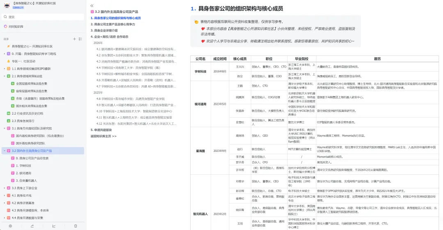Jump to outline entry 4.1 银河通用+景德镇冰河文旅科技
443x230 pixels.
coord(136,49)
